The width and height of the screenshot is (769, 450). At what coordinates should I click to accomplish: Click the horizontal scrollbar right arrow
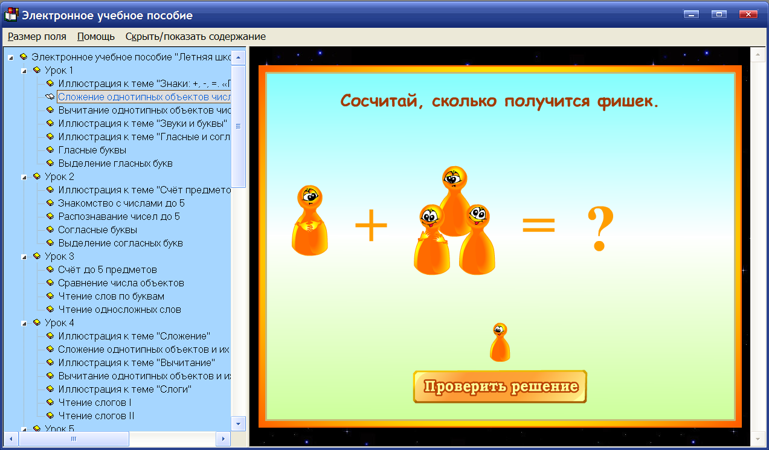point(224,439)
